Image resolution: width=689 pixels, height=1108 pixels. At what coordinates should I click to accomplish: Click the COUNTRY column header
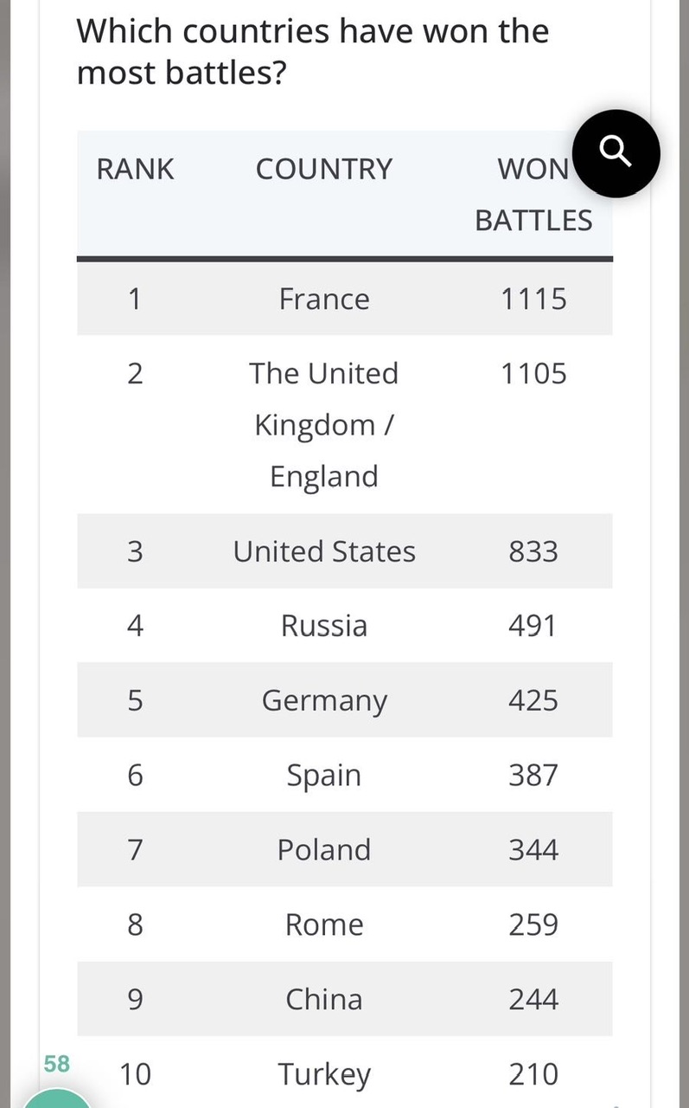[323, 169]
